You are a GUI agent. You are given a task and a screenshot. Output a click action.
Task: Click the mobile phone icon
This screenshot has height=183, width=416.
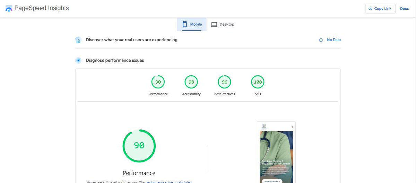pos(184,24)
